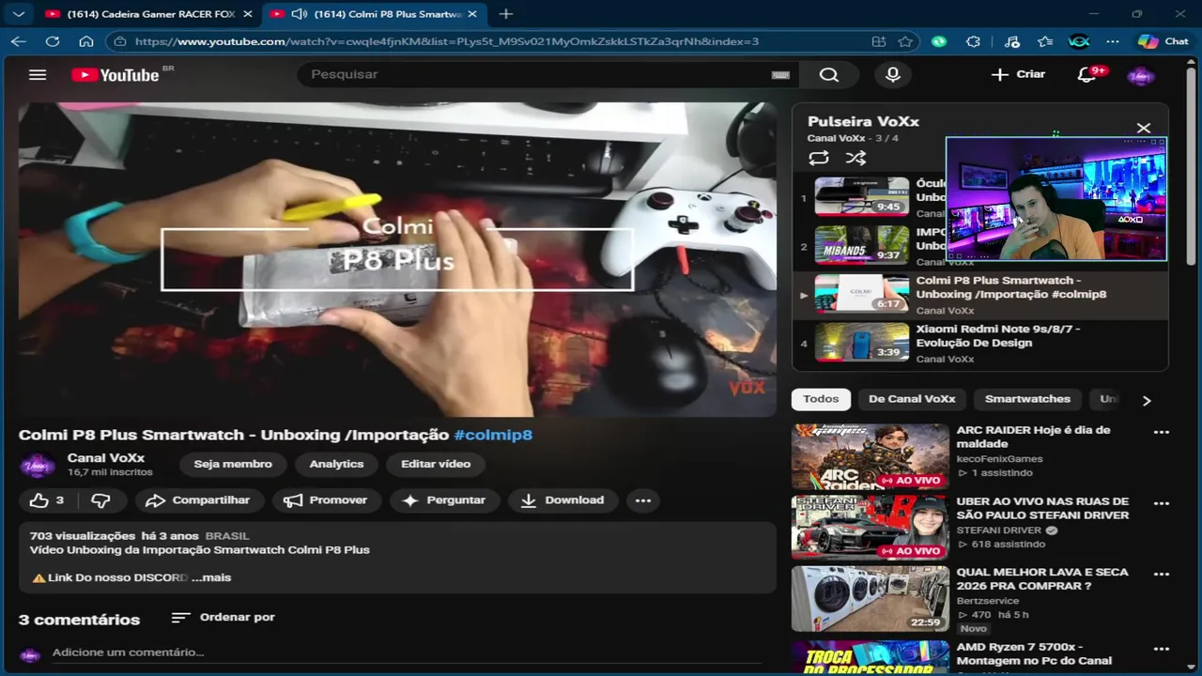Select Todos filter chip
This screenshot has width=1202, height=676.
tap(821, 399)
